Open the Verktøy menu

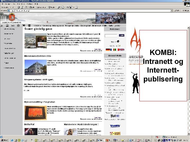point(30,4)
